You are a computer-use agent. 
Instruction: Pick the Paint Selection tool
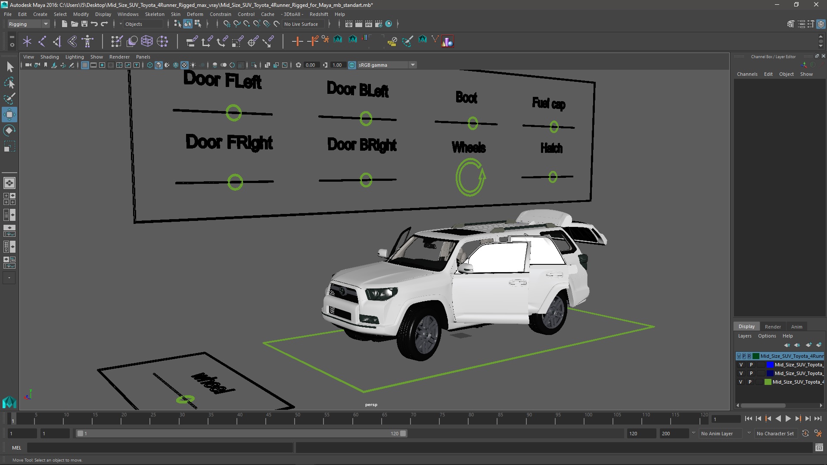click(9, 99)
